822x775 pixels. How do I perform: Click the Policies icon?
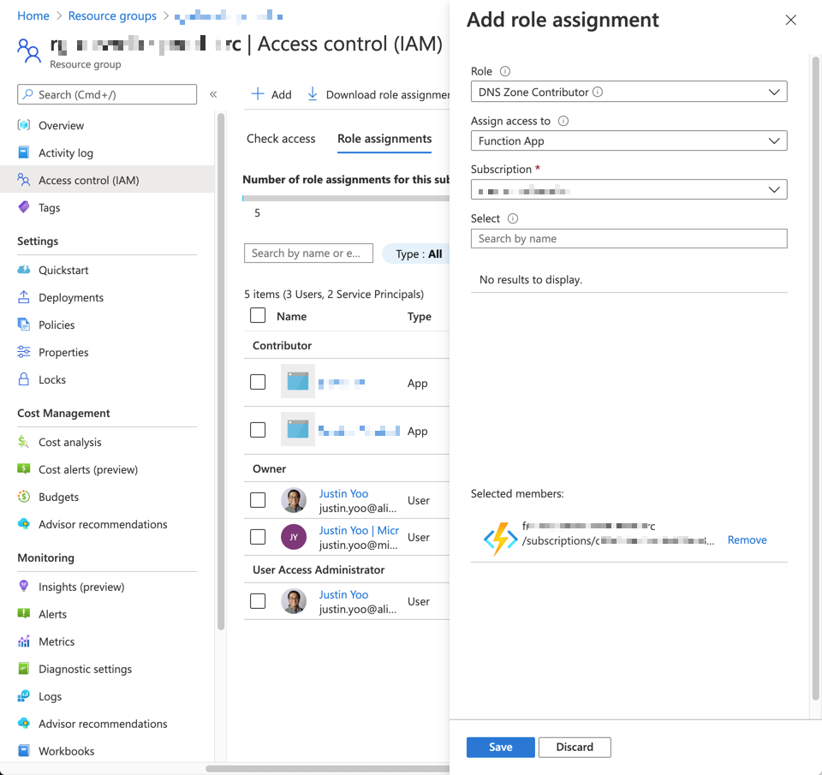[24, 324]
